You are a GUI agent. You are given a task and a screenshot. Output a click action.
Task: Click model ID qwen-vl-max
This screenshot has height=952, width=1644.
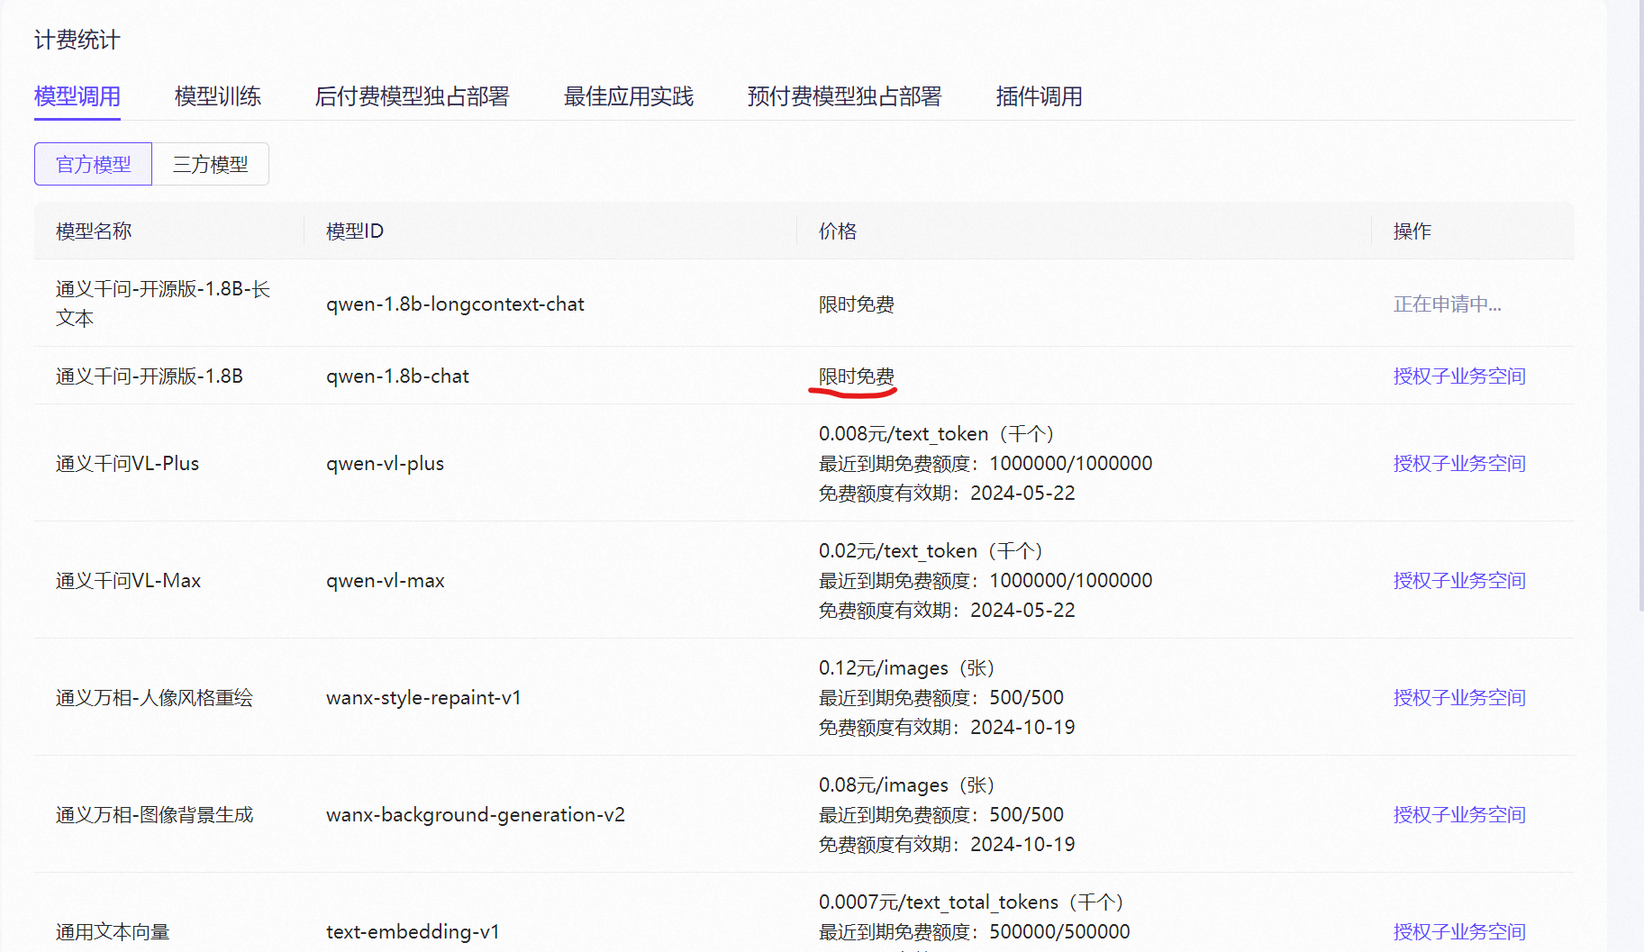386,580
